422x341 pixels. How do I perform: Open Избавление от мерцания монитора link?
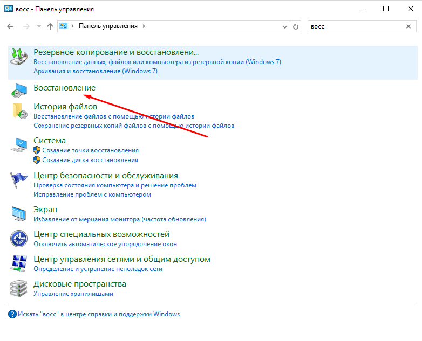[x=120, y=219]
